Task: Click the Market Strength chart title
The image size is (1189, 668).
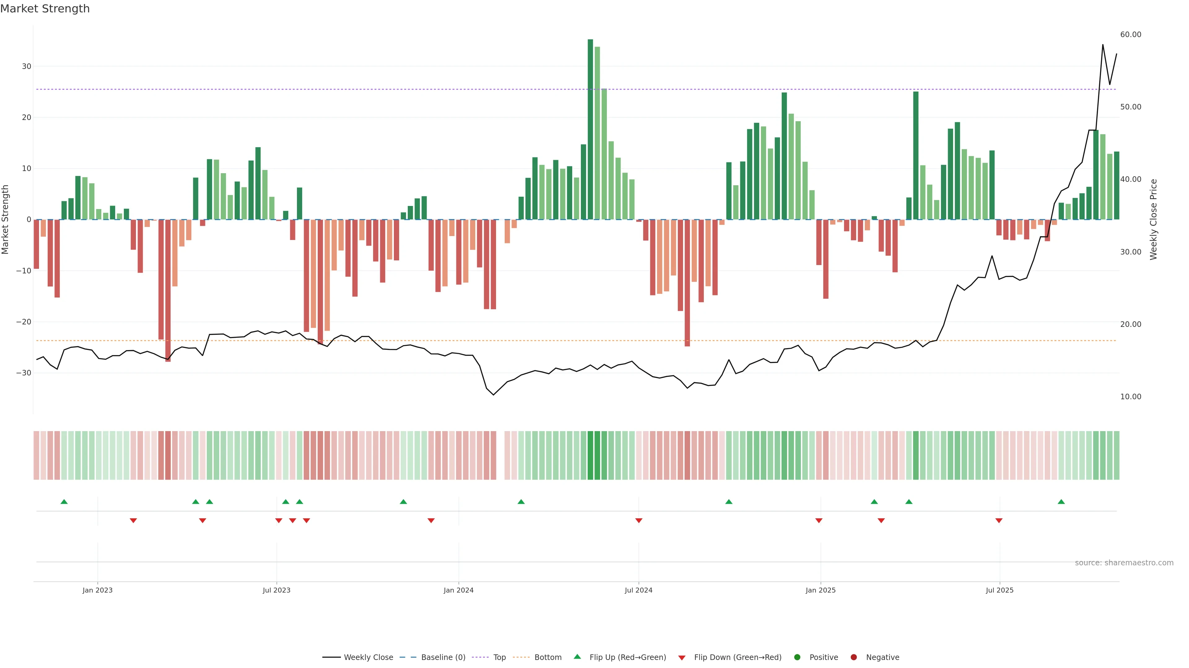Action: (x=45, y=9)
